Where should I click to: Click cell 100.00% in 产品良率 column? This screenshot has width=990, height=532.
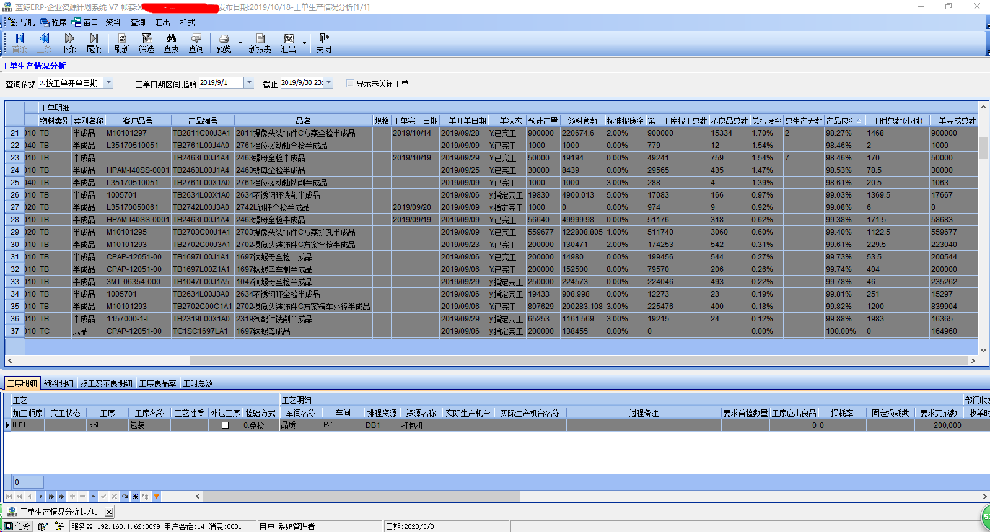(x=844, y=331)
